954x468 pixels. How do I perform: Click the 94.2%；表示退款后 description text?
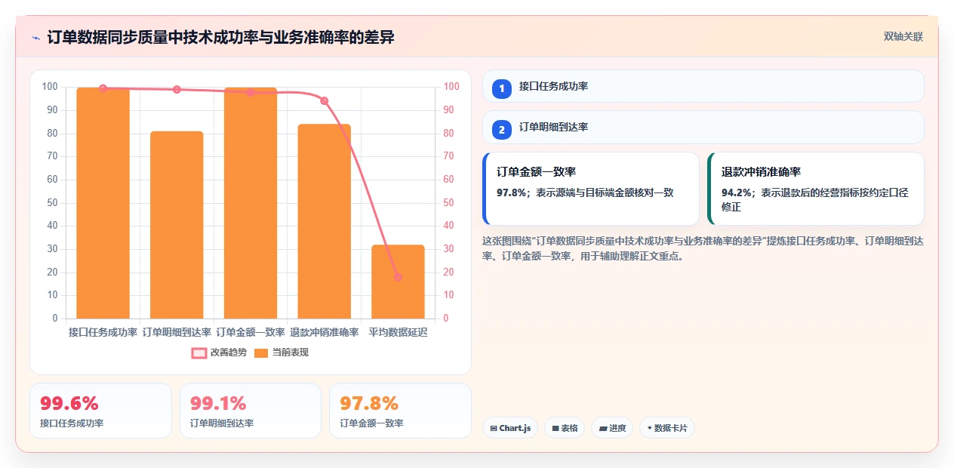[x=814, y=199]
